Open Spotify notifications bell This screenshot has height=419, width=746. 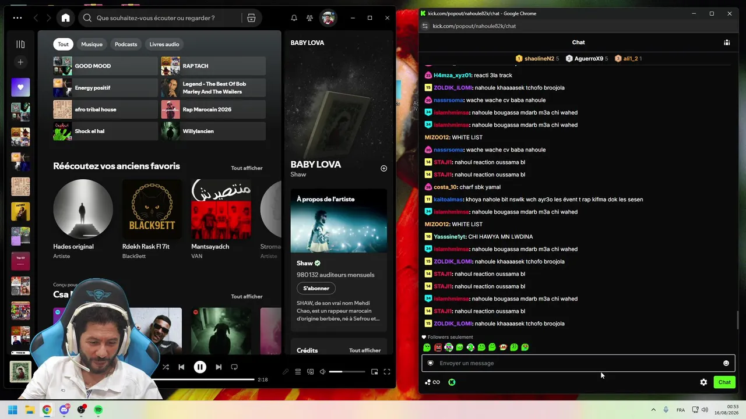[x=294, y=18]
